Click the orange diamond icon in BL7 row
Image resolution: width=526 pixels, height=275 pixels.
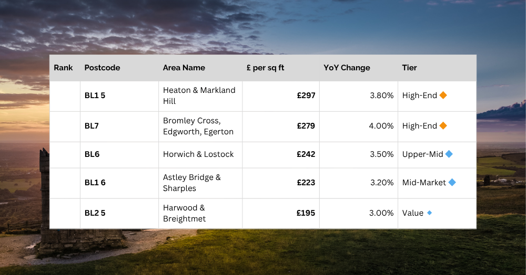(443, 126)
